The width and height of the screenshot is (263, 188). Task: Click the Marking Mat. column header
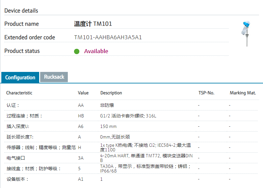click(243, 93)
